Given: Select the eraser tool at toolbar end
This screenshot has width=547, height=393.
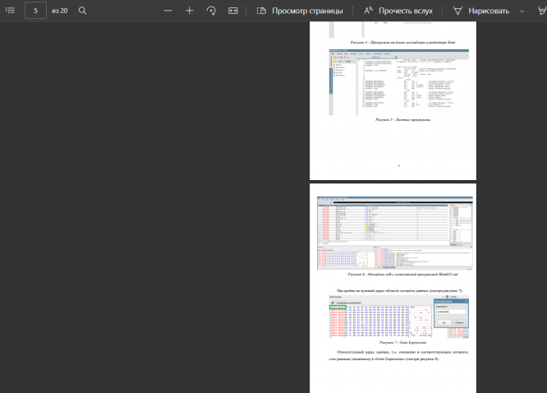Looking at the screenshot, I should pos(542,11).
